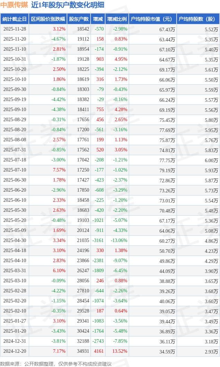Click the 中原传媒 stock name in the title
This screenshot has width=220, height=367.
click(x=14, y=5)
